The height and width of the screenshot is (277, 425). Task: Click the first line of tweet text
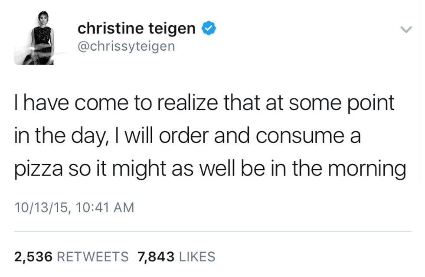point(204,104)
